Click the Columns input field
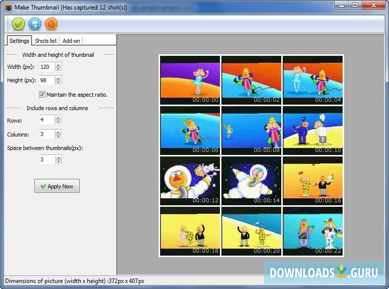 [x=47, y=134]
